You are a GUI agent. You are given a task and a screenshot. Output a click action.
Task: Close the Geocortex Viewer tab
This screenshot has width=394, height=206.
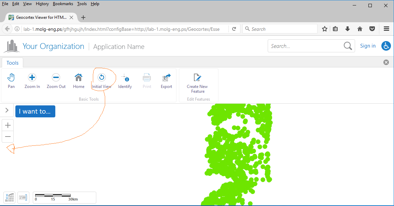[71, 17]
